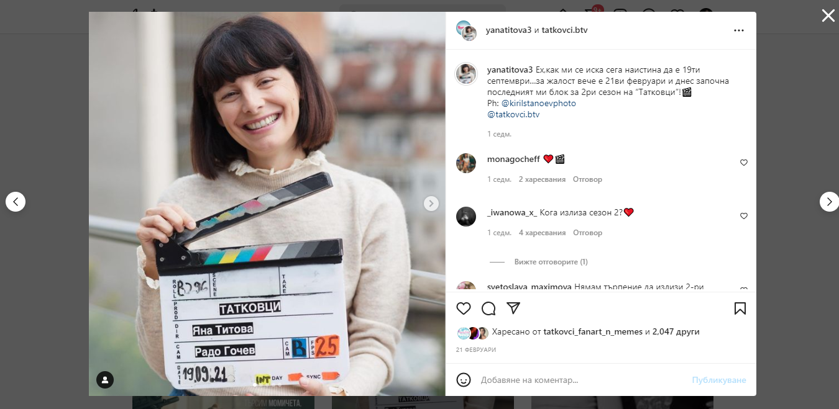This screenshot has width=839, height=409.
Task: Save post with the bookmark icon
Action: click(x=740, y=308)
